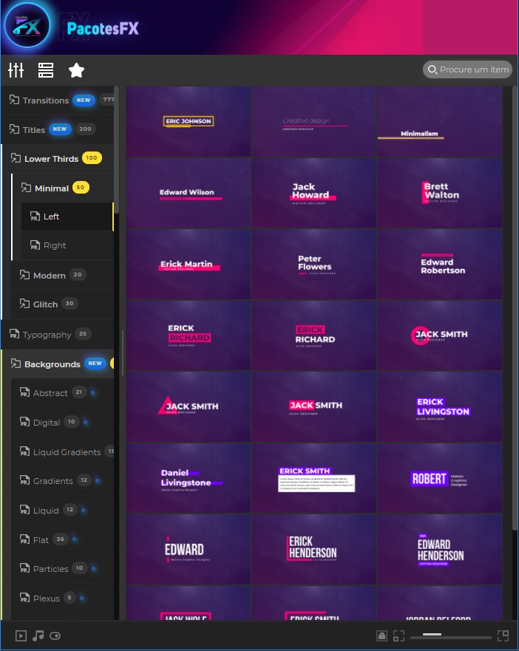Collapse the Lower Thirds category
Image resolution: width=519 pixels, height=651 pixels.
pyautogui.click(x=51, y=159)
